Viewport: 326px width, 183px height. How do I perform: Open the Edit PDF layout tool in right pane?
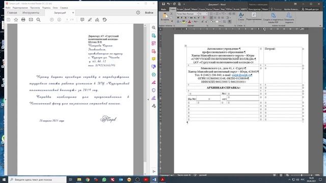(154, 43)
